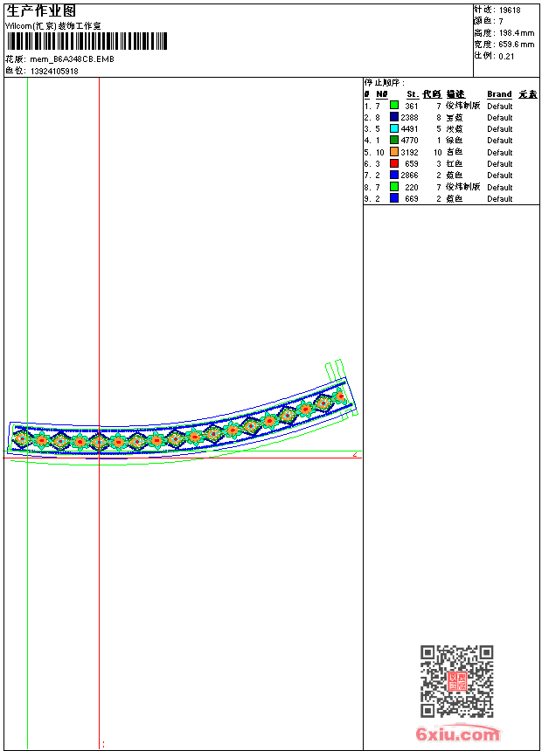Click stitch count 669 in row 9
542x751 pixels.
(412, 199)
